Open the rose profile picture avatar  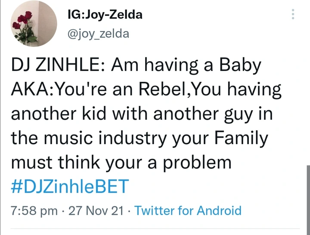tap(34, 24)
